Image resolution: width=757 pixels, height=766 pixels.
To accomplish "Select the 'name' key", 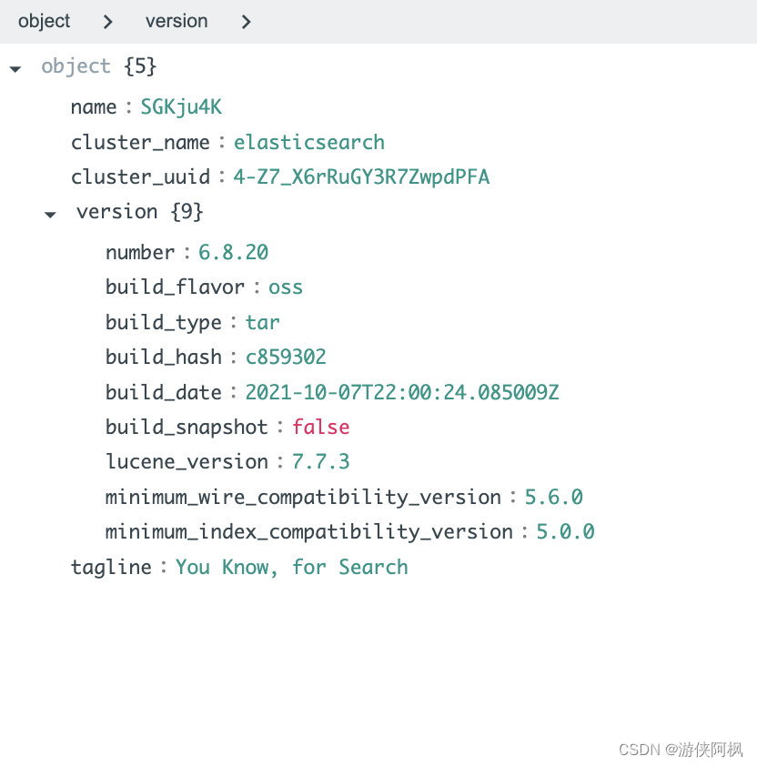I will 94,107.
